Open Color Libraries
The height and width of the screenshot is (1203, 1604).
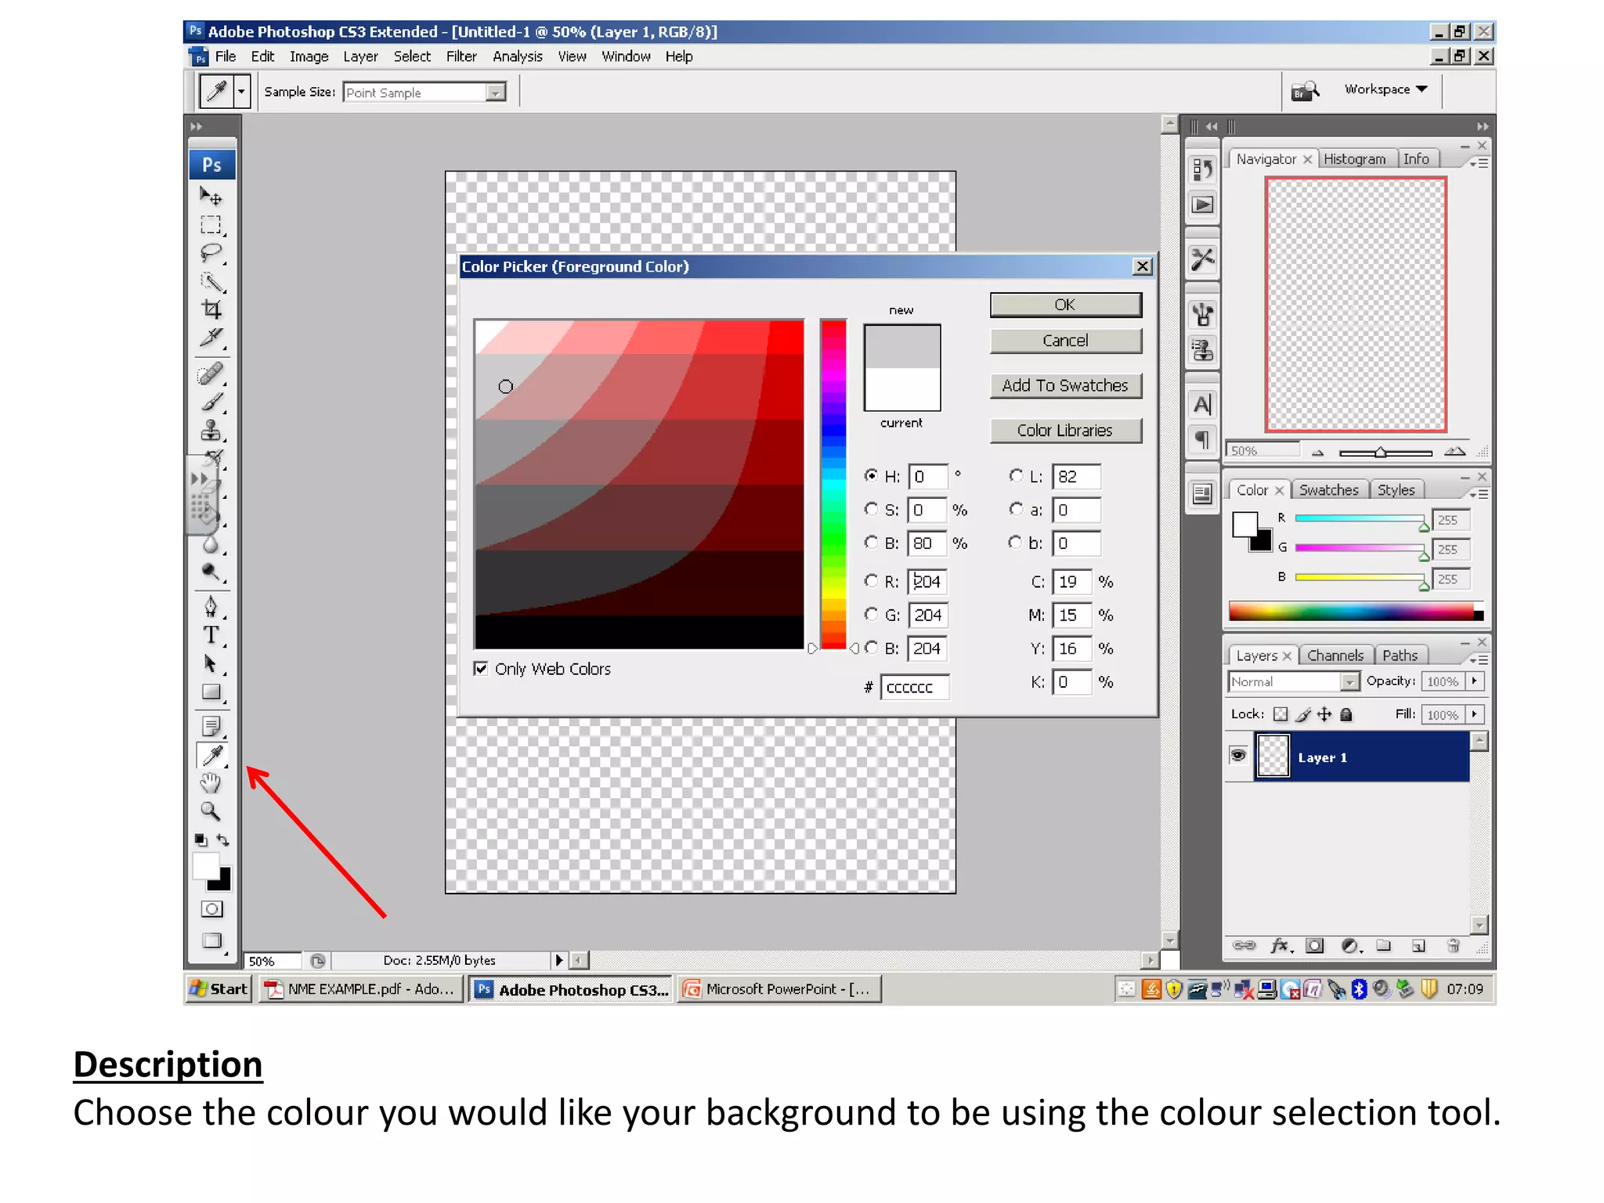pyautogui.click(x=1065, y=431)
